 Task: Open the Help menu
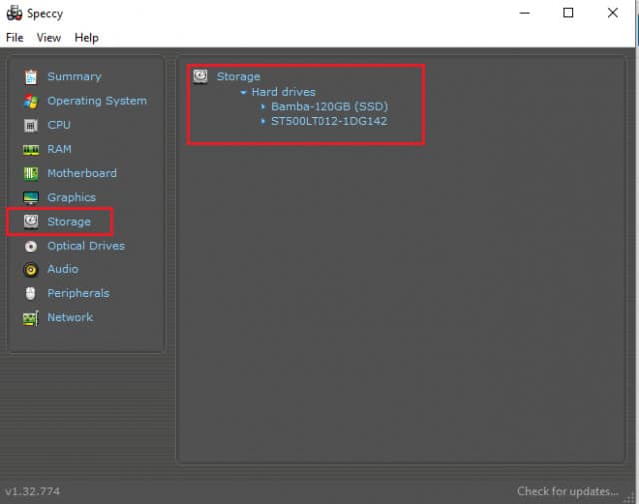tap(86, 38)
